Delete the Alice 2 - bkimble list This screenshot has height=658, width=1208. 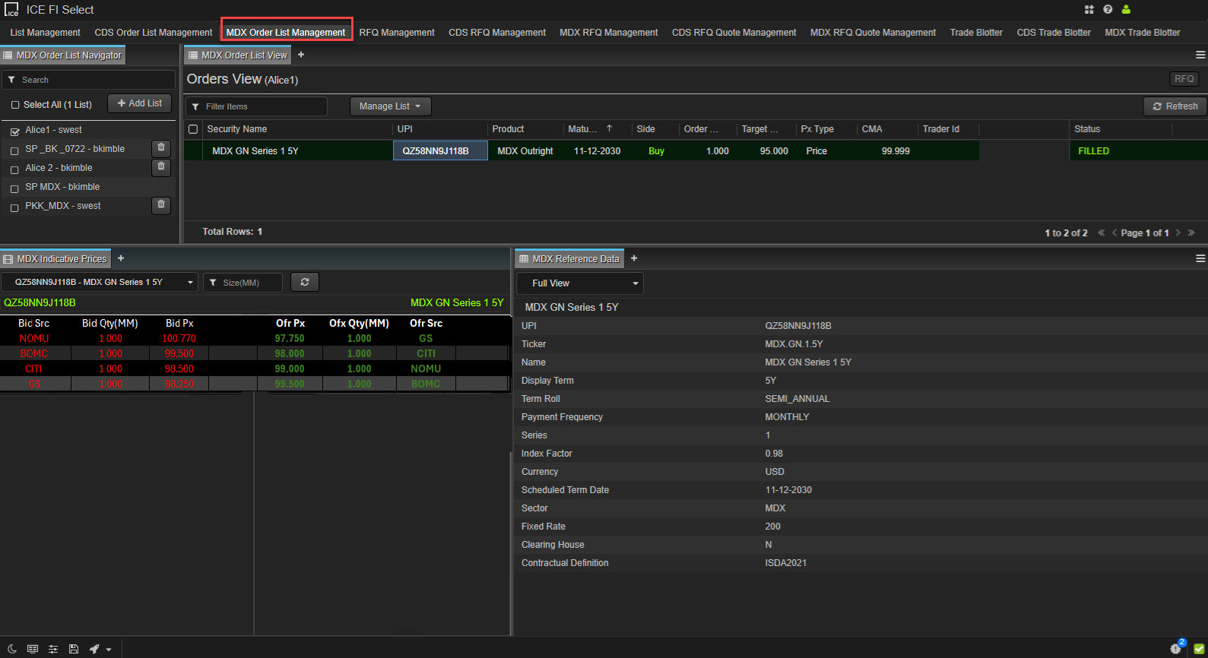tap(161, 167)
